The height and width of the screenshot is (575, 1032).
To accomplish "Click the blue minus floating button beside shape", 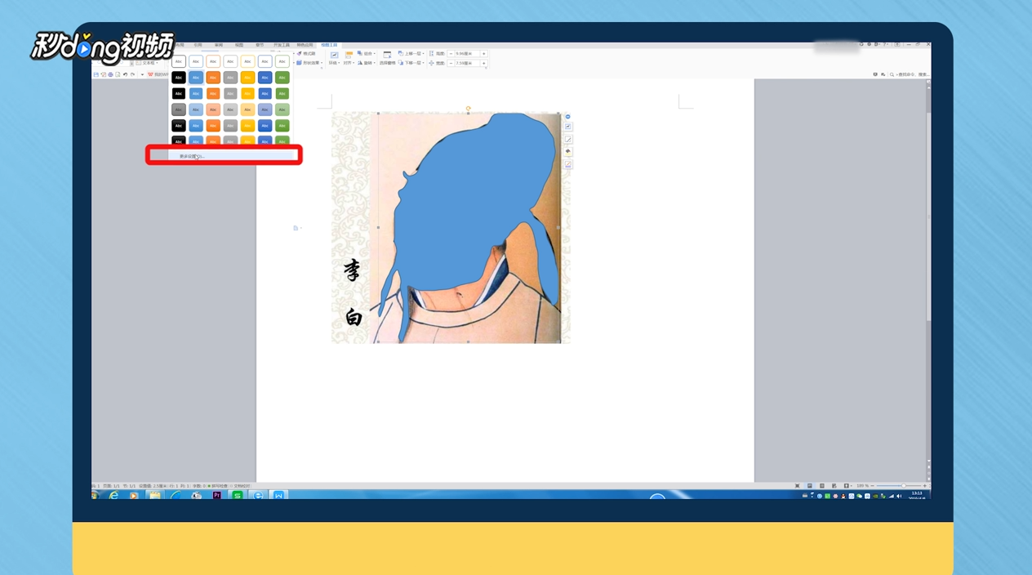I will (x=568, y=117).
